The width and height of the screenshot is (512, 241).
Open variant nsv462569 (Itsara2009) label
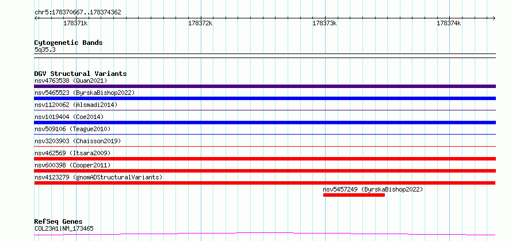point(72,153)
